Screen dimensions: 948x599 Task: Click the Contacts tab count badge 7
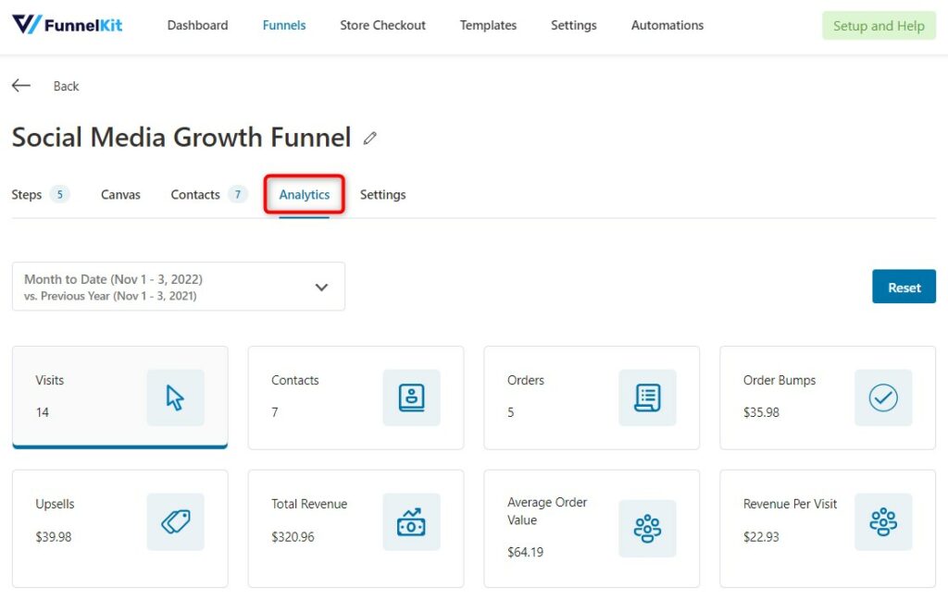[238, 194]
